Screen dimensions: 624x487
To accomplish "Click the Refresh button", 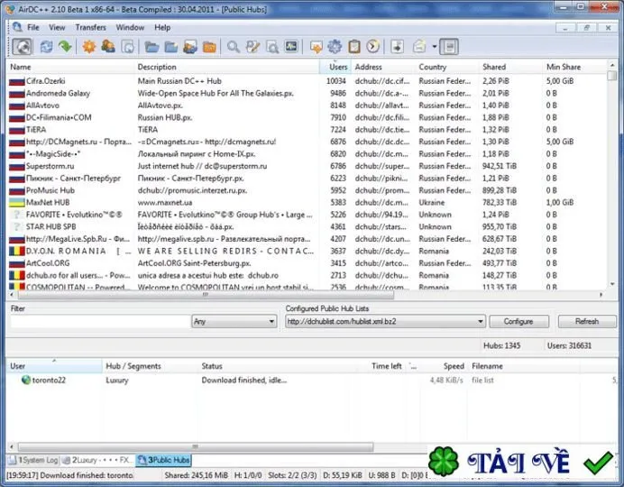I will [x=587, y=321].
